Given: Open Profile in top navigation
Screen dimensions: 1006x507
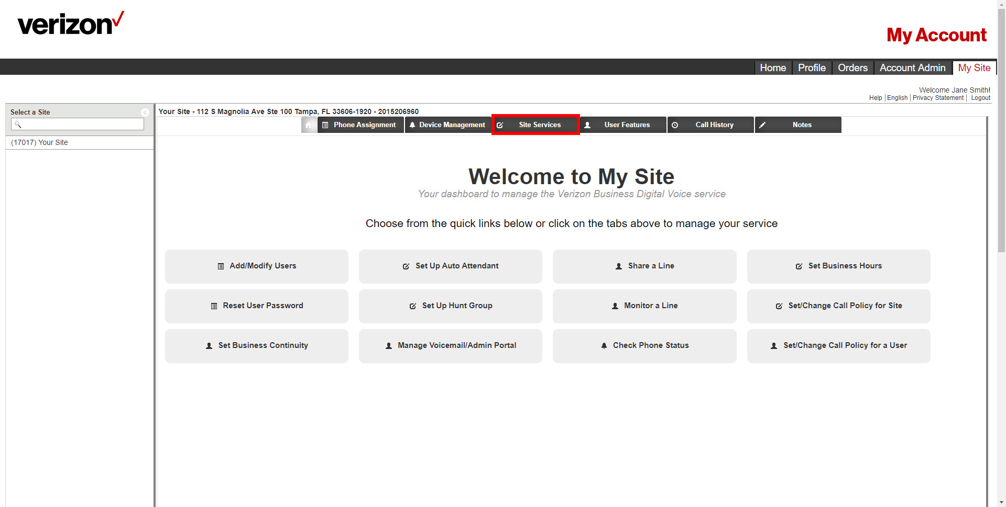Looking at the screenshot, I should 812,67.
